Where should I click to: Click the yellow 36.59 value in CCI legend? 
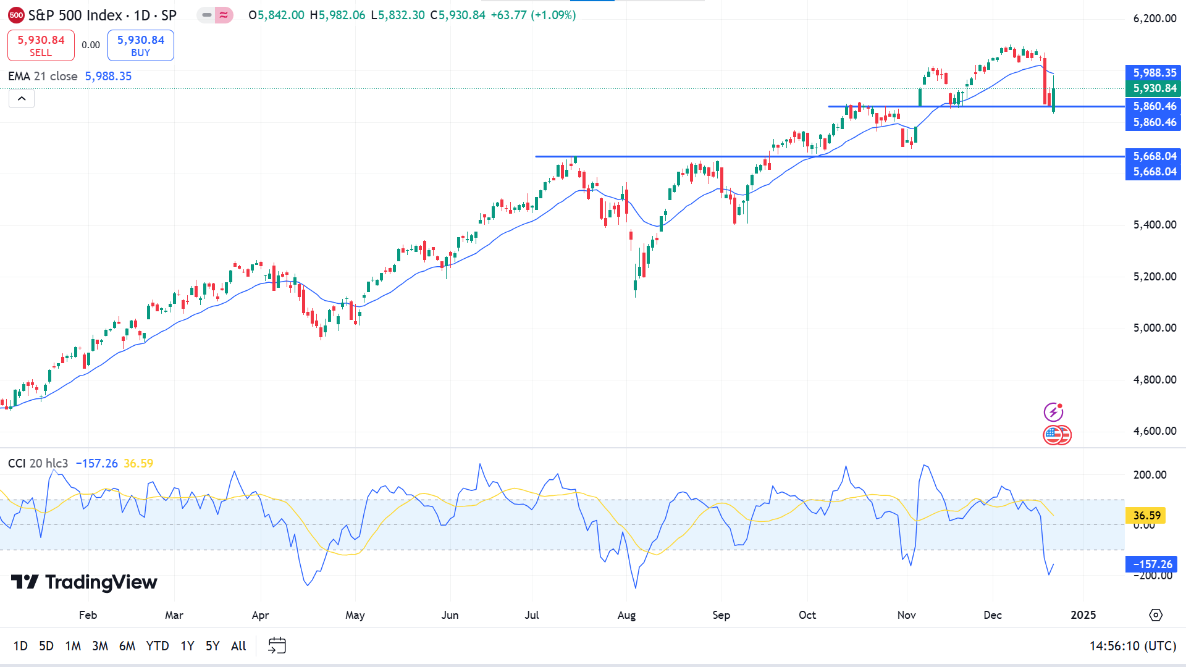click(138, 463)
